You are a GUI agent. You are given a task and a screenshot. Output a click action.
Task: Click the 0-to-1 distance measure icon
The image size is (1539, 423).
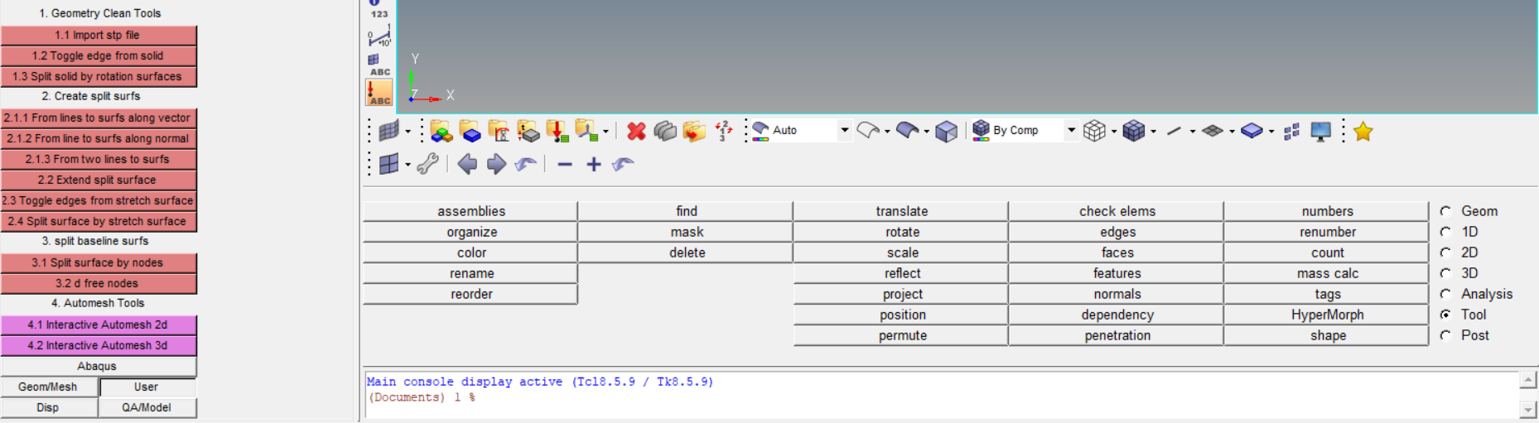pyautogui.click(x=379, y=36)
